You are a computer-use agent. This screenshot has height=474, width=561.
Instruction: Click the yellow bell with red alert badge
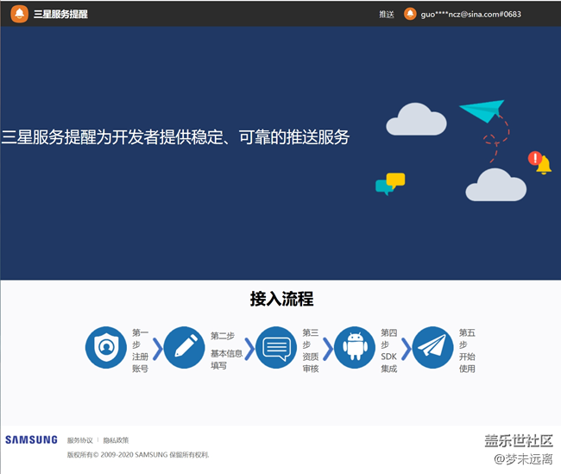click(x=540, y=162)
